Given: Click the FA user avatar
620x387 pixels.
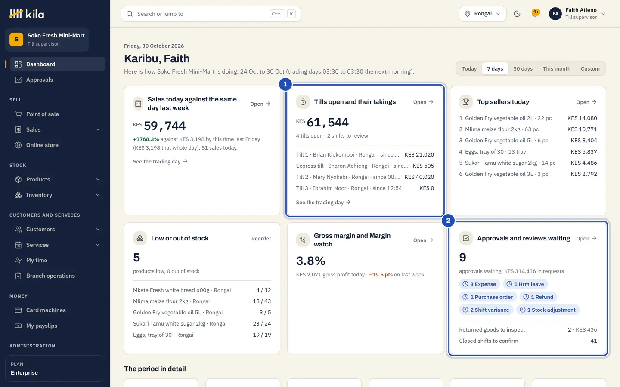Looking at the screenshot, I should pyautogui.click(x=555, y=14).
